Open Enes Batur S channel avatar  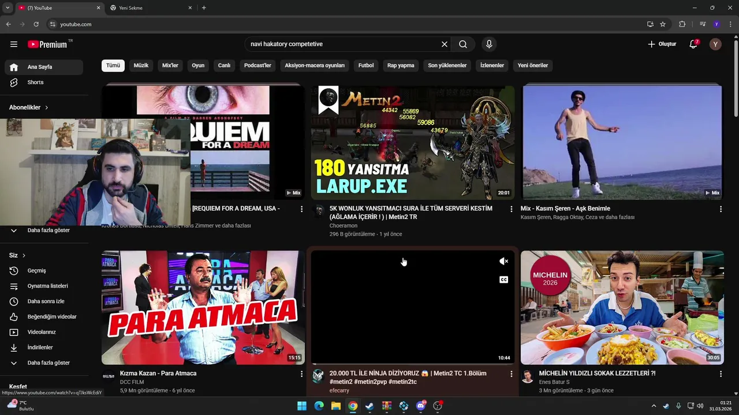[528, 376]
